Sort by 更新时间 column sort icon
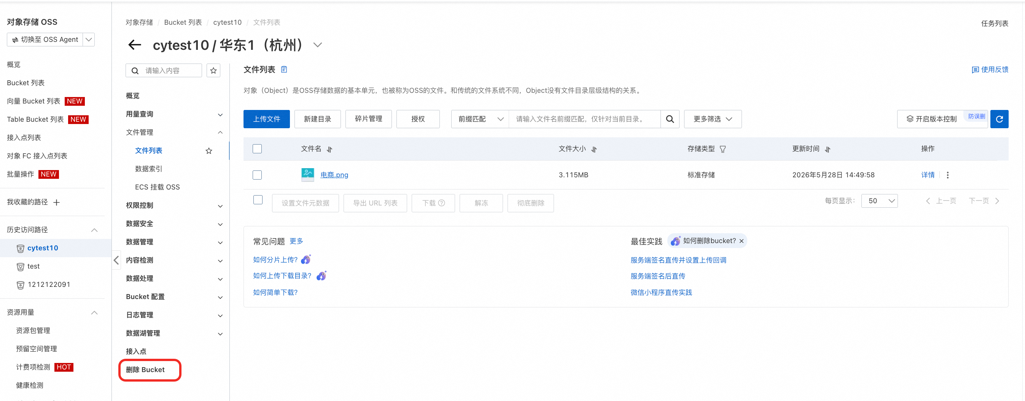The image size is (1025, 401). tap(828, 149)
